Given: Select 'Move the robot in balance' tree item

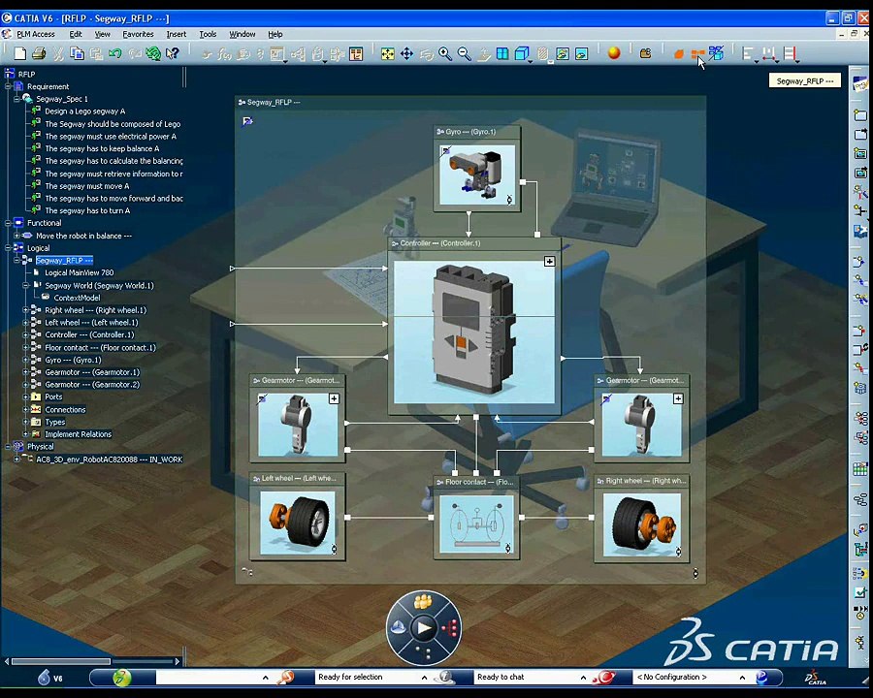Looking at the screenshot, I should 83,236.
